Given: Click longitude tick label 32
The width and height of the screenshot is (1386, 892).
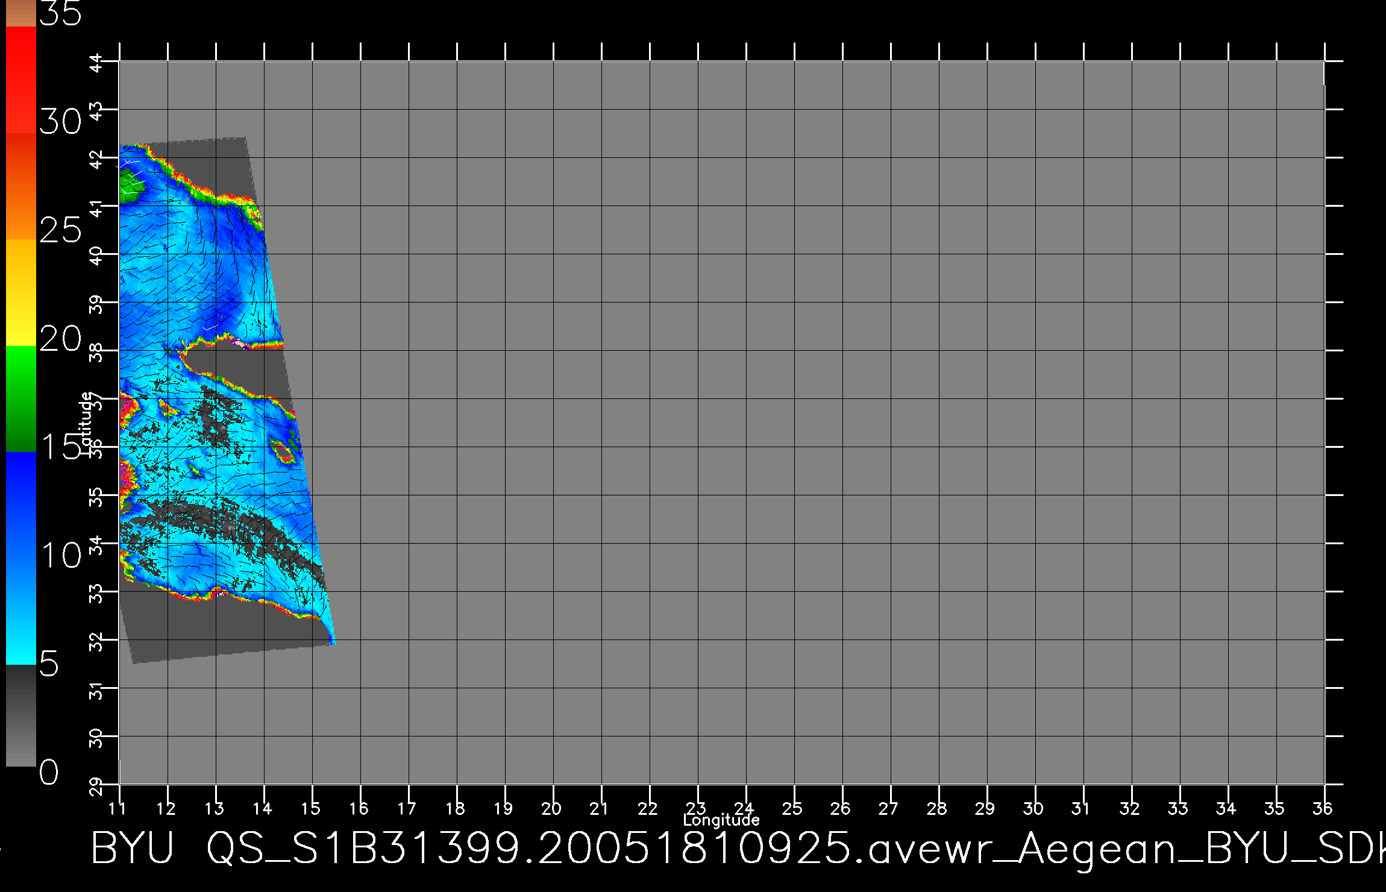Looking at the screenshot, I should click(1130, 808).
